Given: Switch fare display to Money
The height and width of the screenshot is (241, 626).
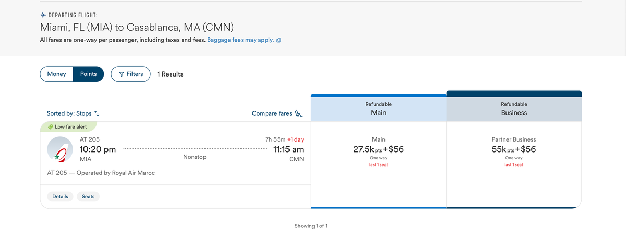Looking at the screenshot, I should [56, 74].
